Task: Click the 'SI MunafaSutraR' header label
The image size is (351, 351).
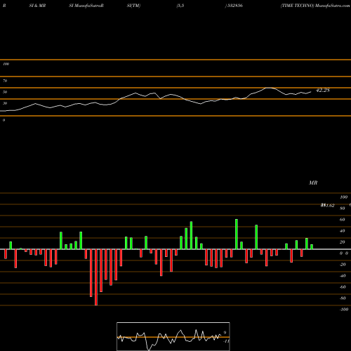Action: tap(86, 6)
